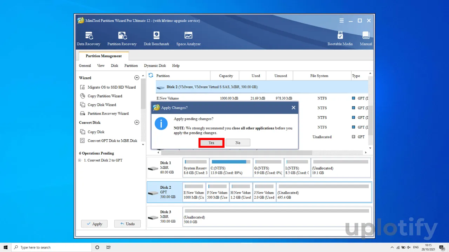449x252 pixels.
Task: Open the General menu
Action: click(x=85, y=65)
